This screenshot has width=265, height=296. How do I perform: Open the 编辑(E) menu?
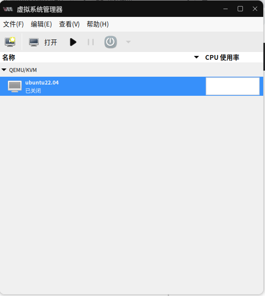[x=41, y=24]
